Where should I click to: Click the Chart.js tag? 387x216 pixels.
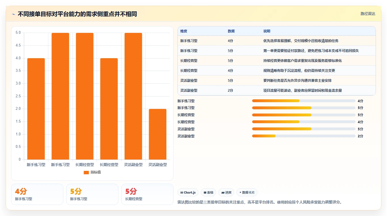pyautogui.click(x=188, y=192)
